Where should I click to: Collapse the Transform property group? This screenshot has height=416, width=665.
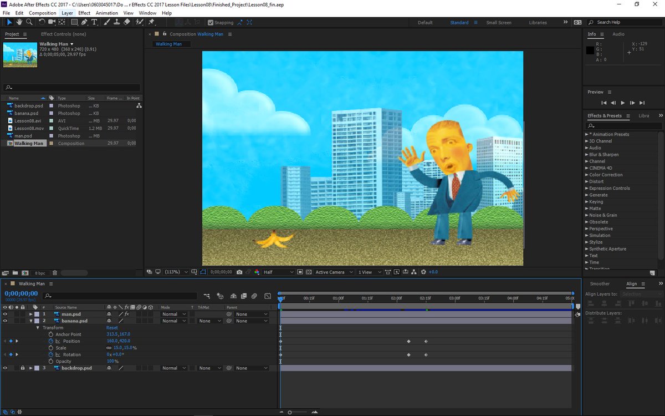click(x=39, y=328)
